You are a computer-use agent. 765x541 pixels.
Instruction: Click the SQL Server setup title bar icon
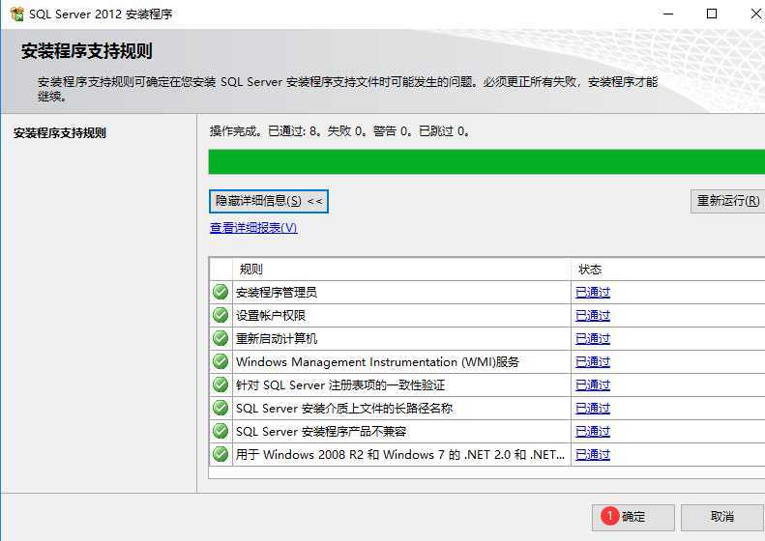[16, 14]
